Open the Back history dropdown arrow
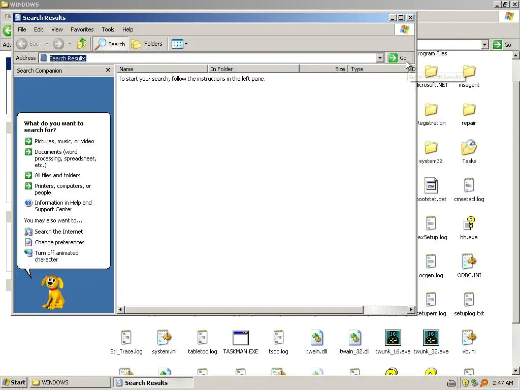Image resolution: width=520 pixels, height=390 pixels. pyautogui.click(x=47, y=44)
